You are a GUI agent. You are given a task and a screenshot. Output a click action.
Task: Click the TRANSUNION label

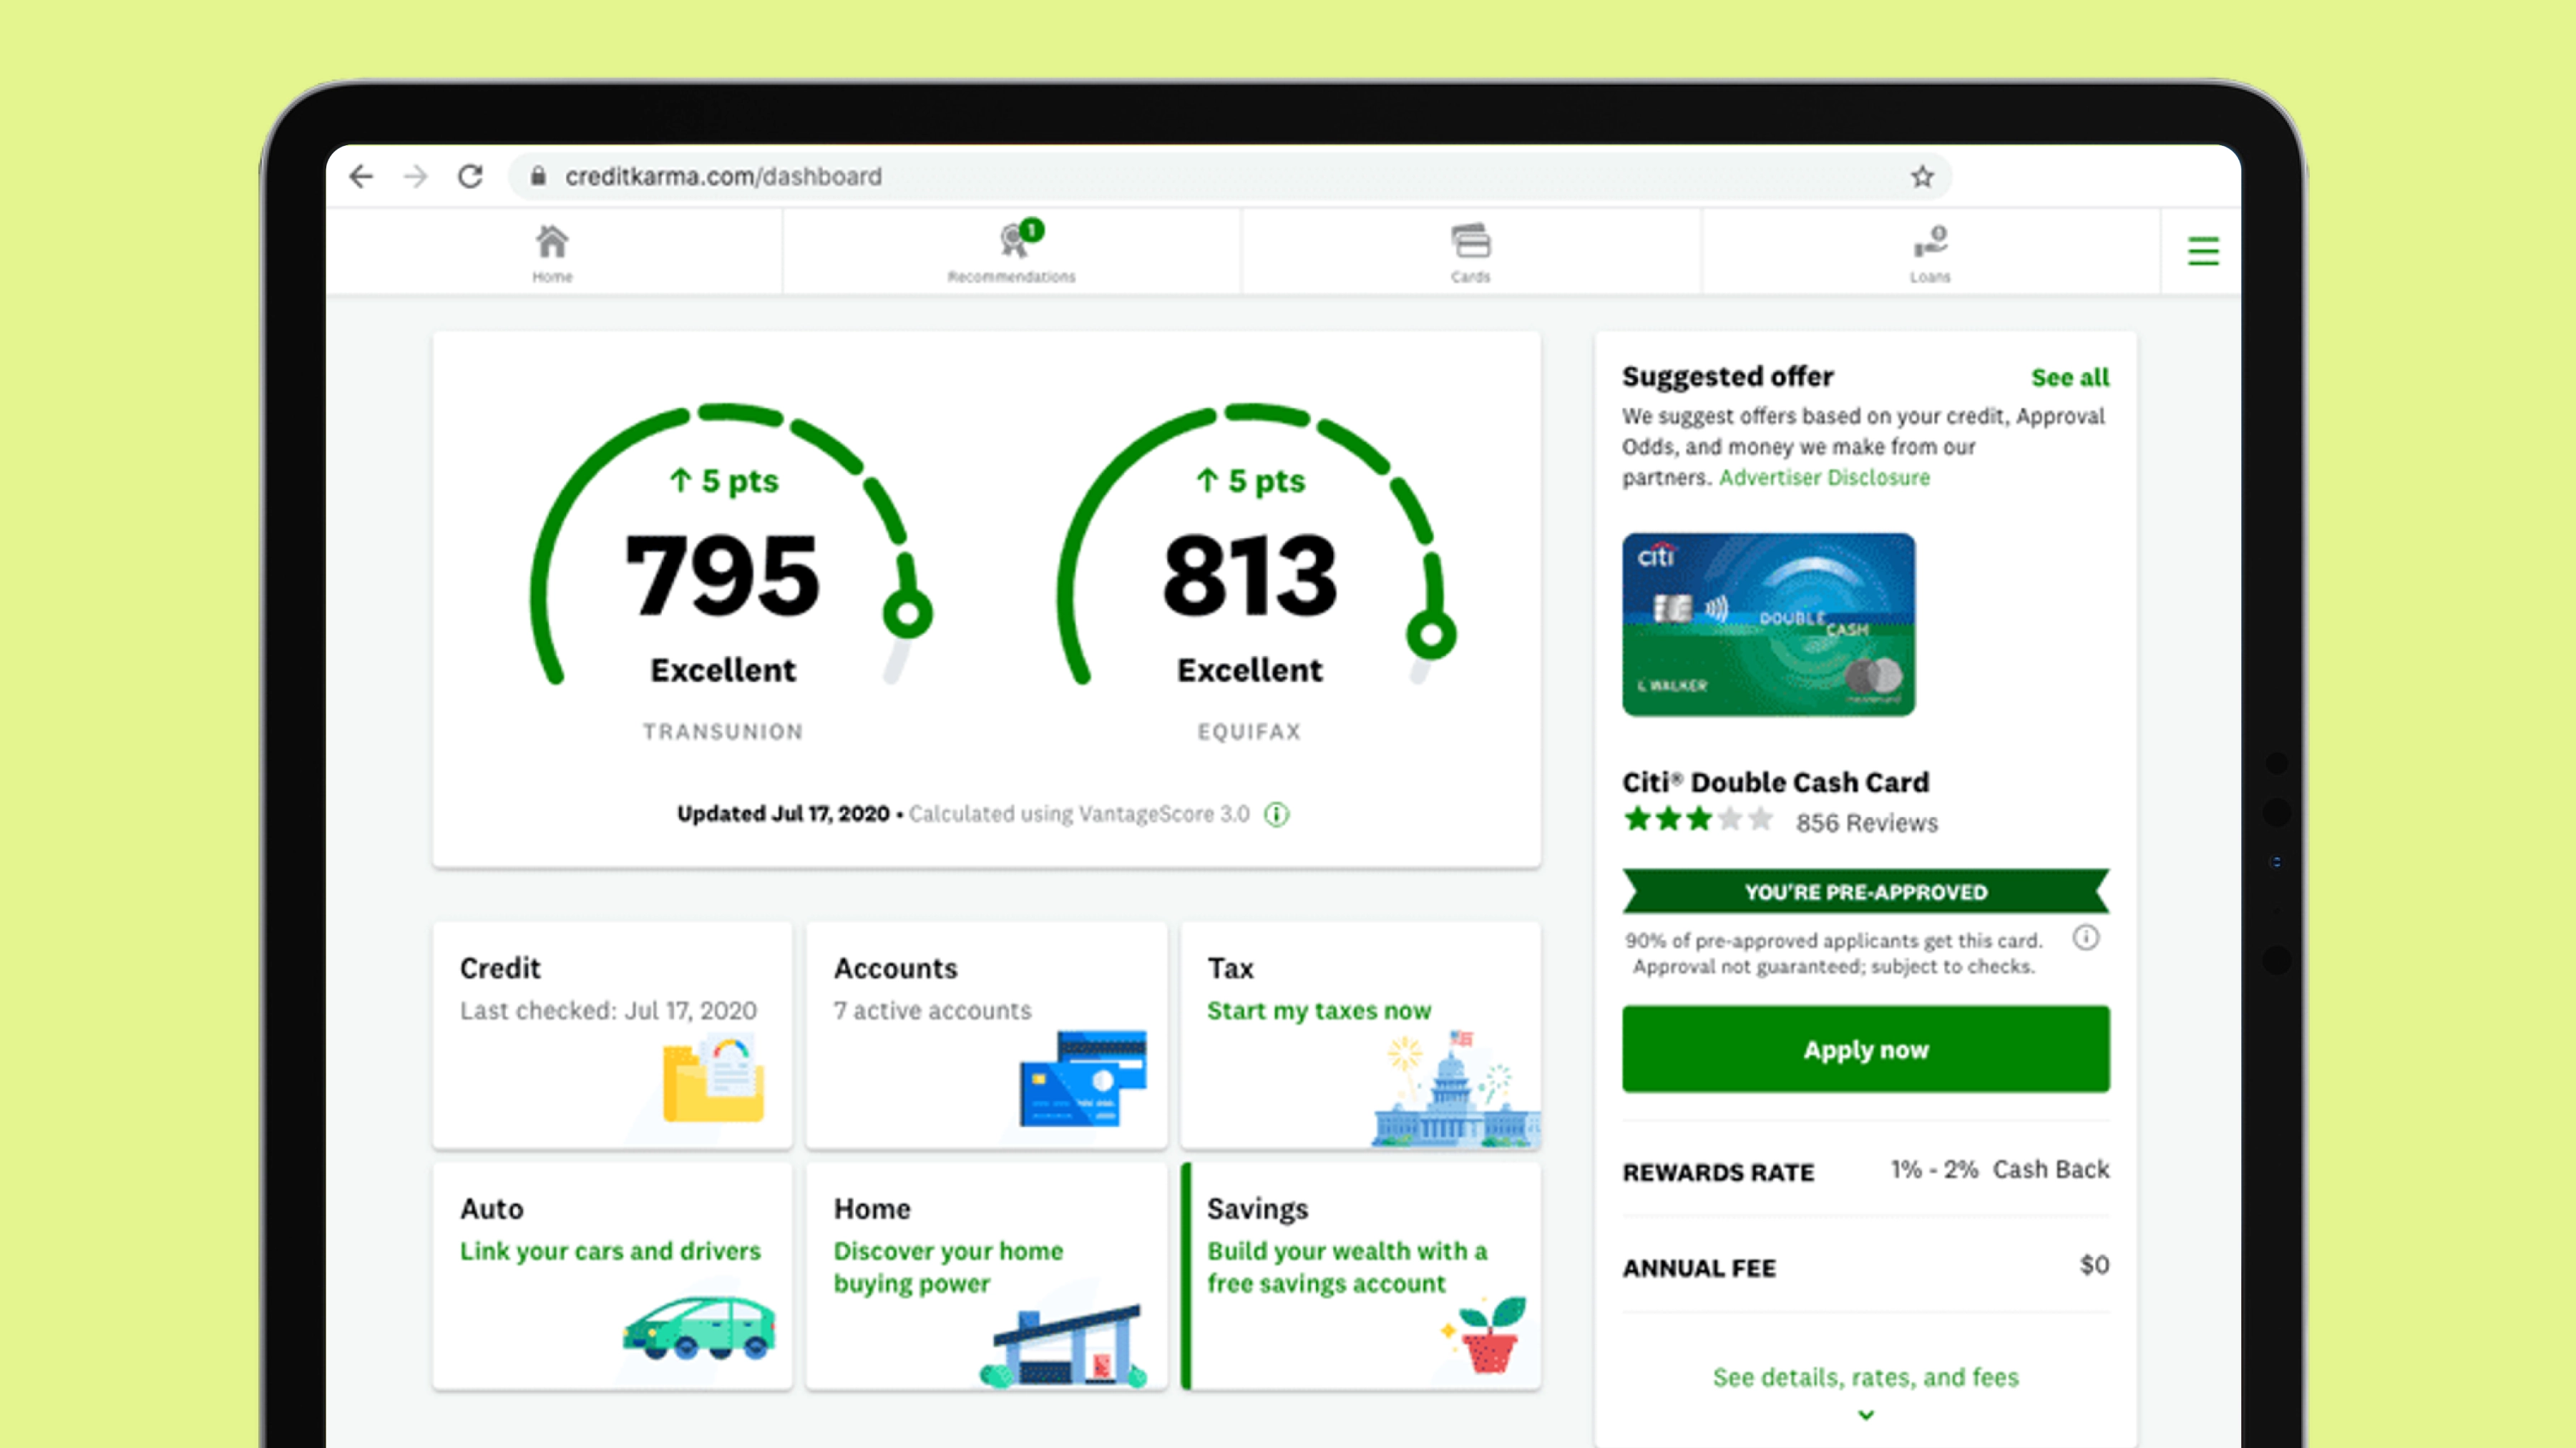pyautogui.click(x=723, y=732)
